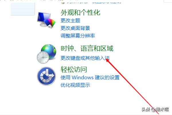Choose 更改桌面背景 to change the wallpaper

point(75,28)
